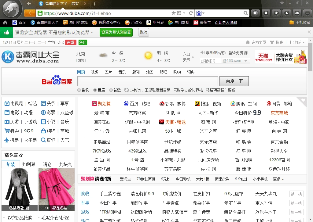
Task: Open the pink dress 2015新品冬装 thumbnail
Action: point(57,190)
